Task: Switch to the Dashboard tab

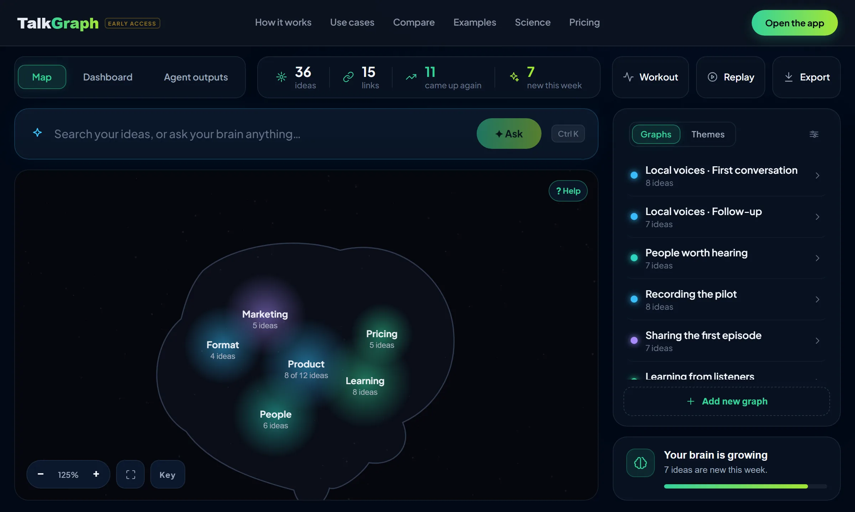Action: 108,77
